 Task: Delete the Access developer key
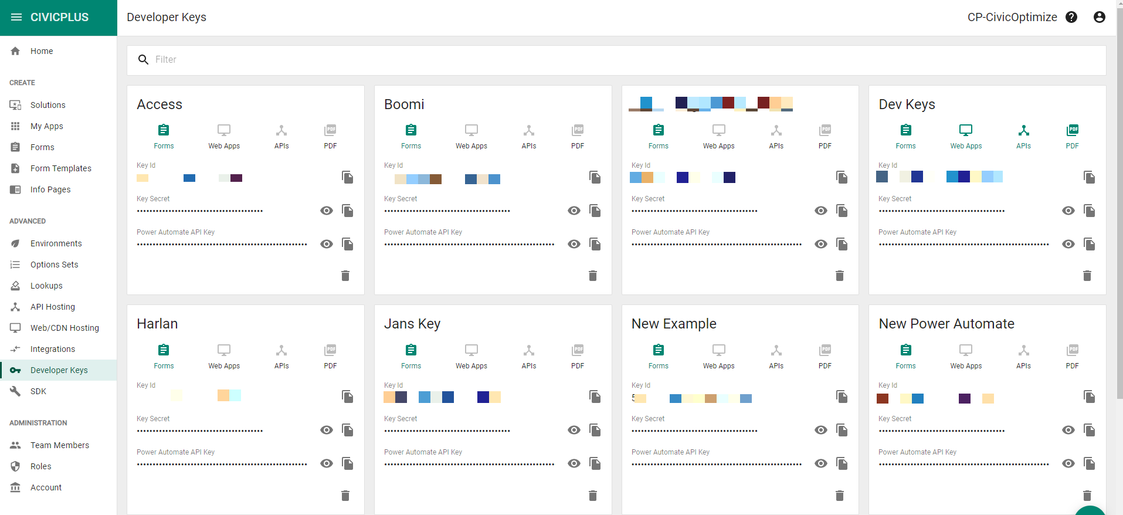345,276
